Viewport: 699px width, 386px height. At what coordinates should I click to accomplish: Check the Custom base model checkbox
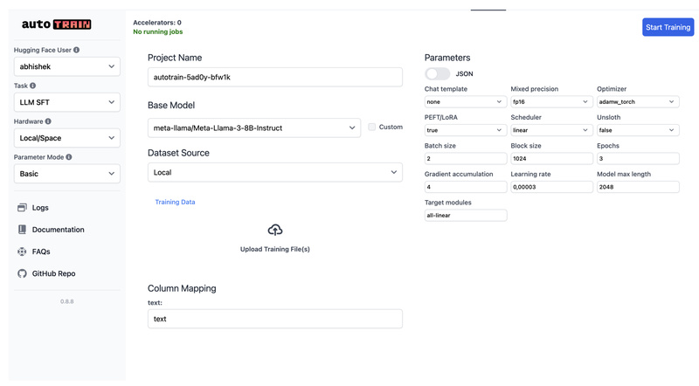pos(372,128)
